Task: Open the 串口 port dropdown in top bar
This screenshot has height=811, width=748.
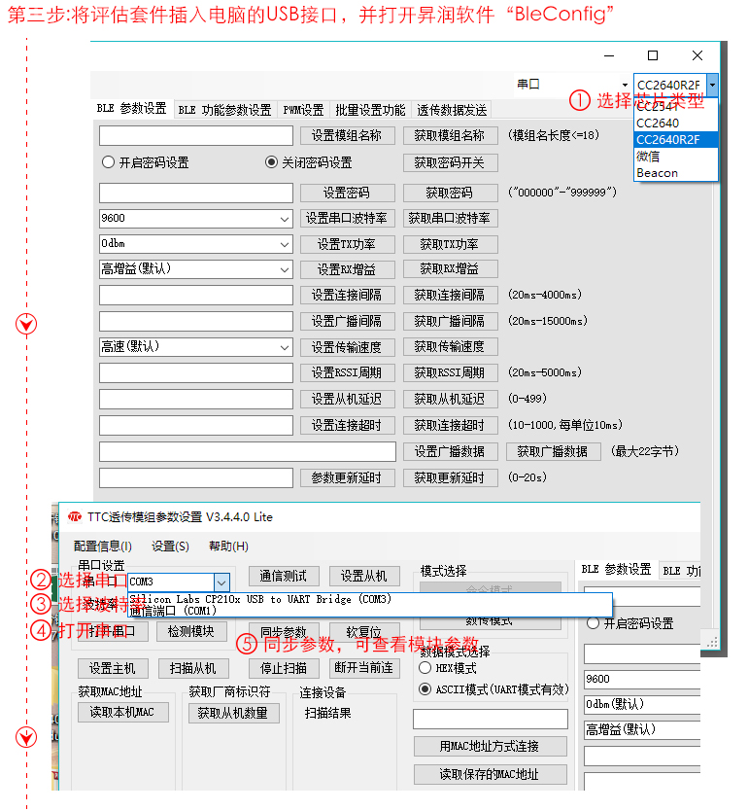Action: coord(625,85)
